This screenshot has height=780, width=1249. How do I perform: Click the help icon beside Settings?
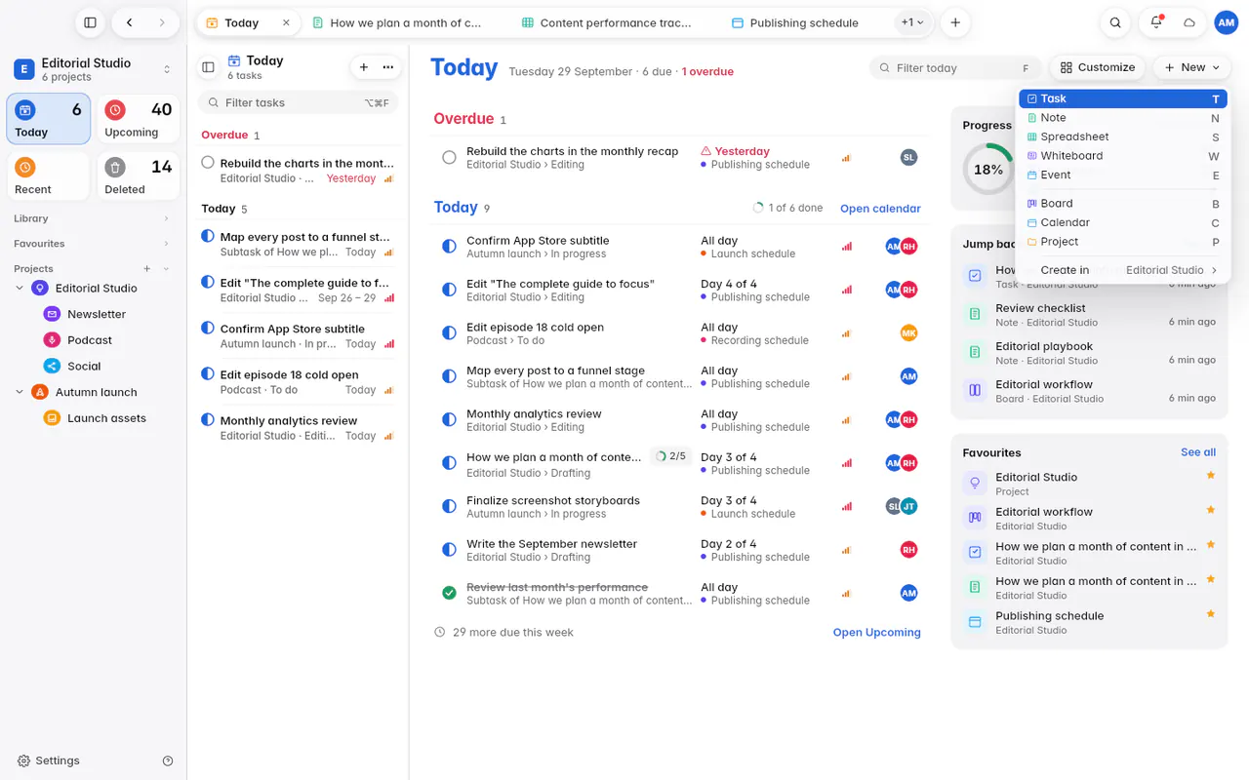[x=168, y=760]
